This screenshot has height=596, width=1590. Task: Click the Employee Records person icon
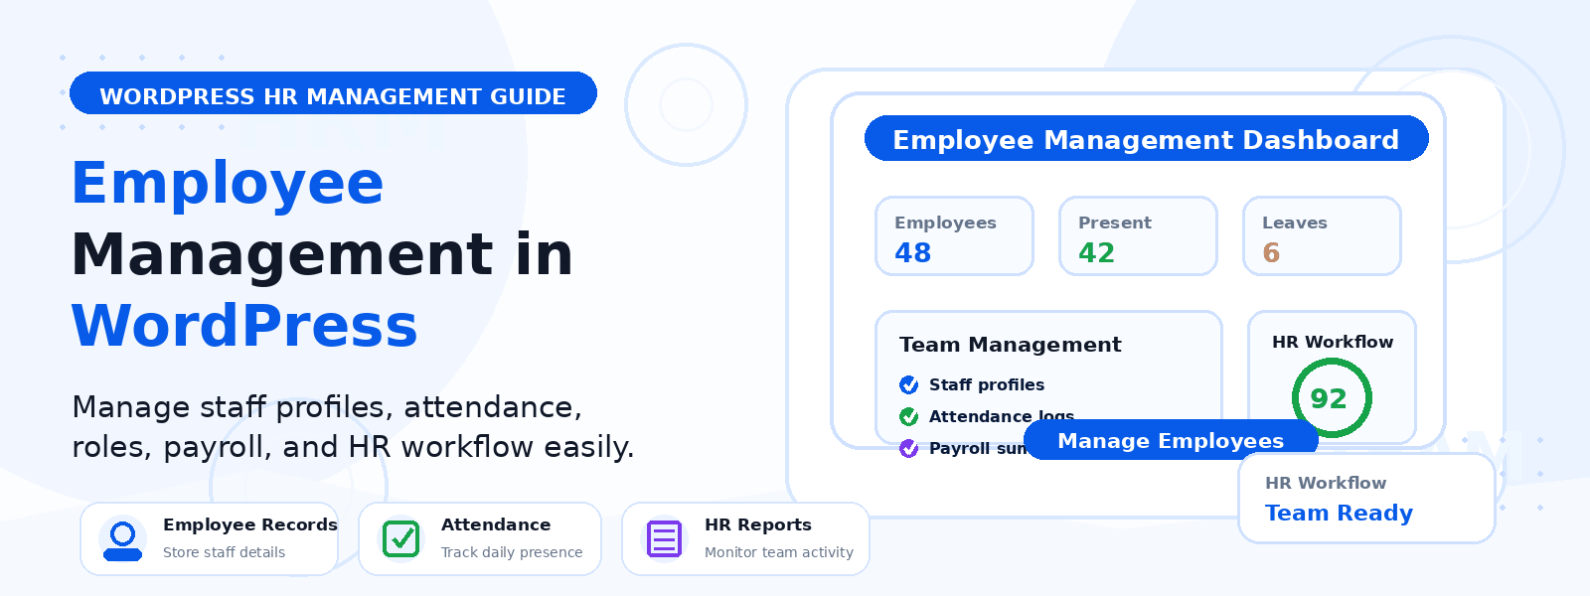click(123, 540)
